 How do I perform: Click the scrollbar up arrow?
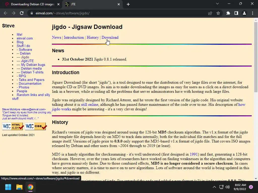point(256,20)
